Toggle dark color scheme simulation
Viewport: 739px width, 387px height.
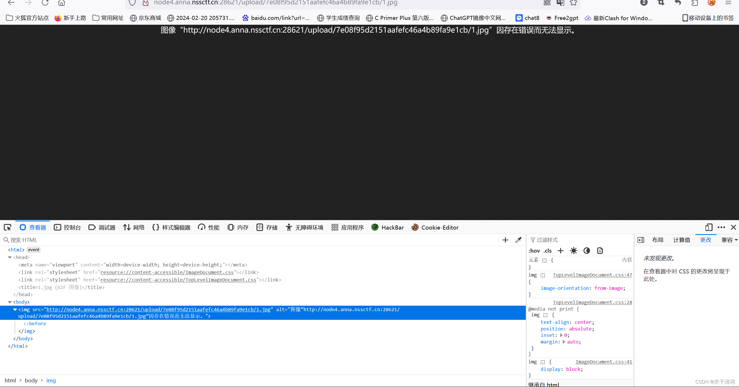click(x=587, y=251)
